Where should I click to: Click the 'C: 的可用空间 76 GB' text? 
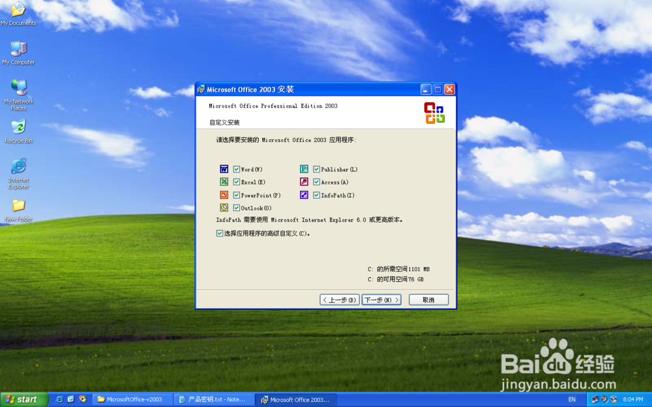396,279
